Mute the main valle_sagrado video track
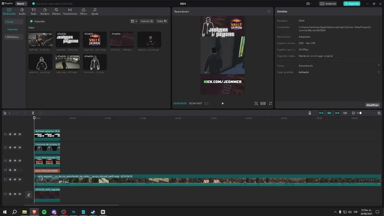This screenshot has height=216, width=384. tap(20, 179)
